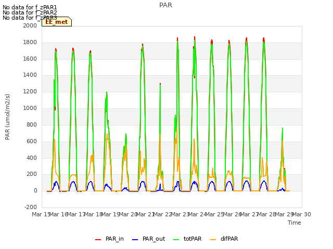Click the 1600 y-axis tick label
Image resolution: width=333 pixels, height=249 pixels.
tap(30, 59)
